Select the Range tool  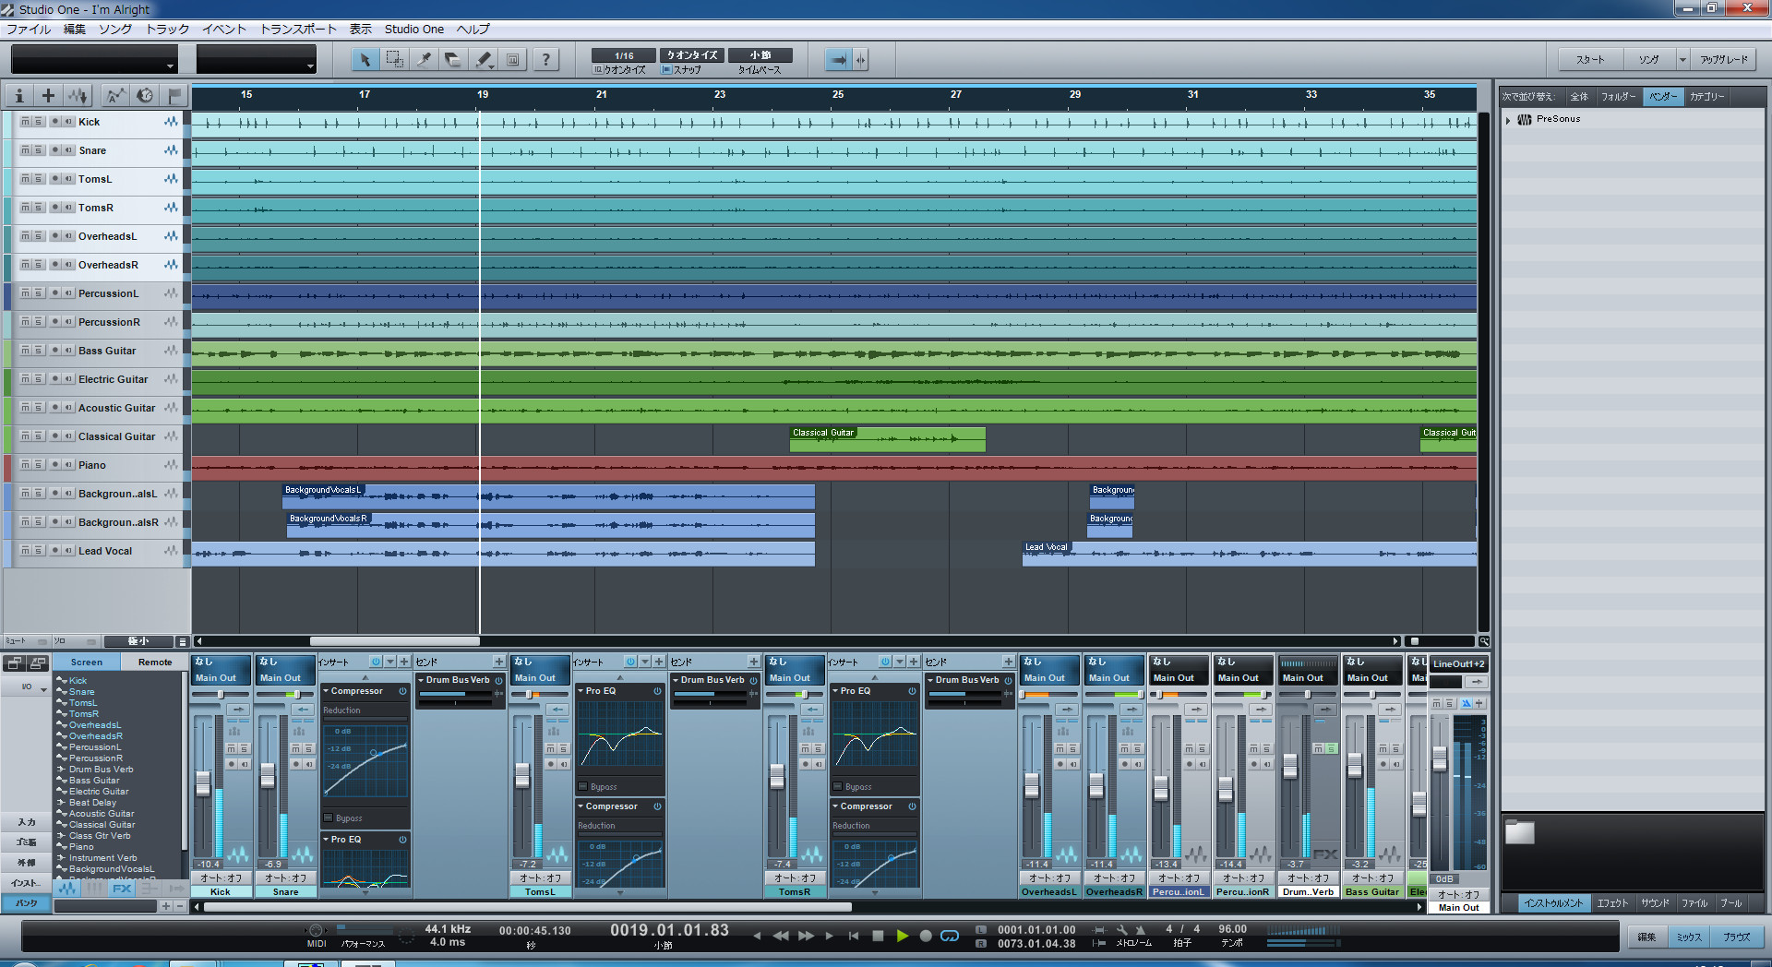[x=394, y=60]
